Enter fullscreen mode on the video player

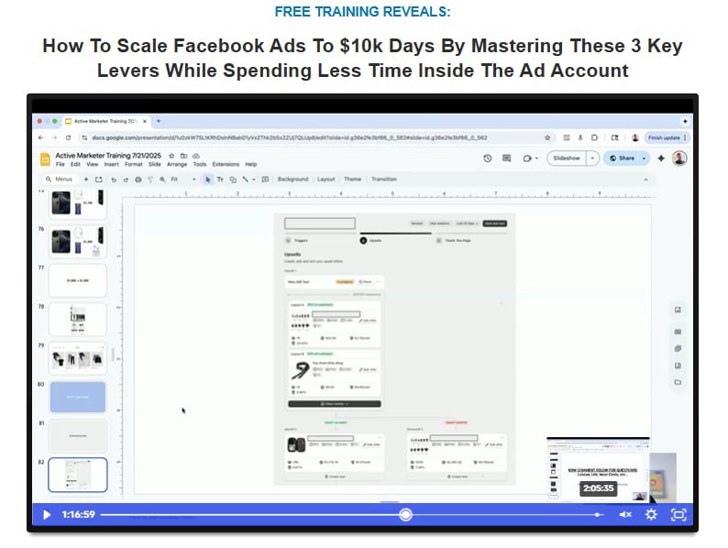[678, 515]
